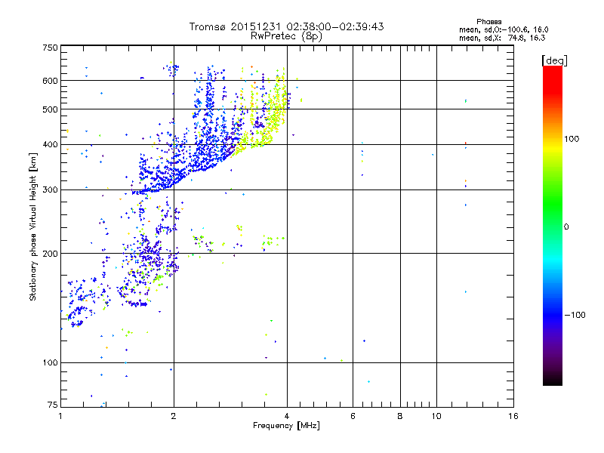Viewport: 604px width, 453px height.
Task: Click the x-axis label '4'
Action: pyautogui.click(x=287, y=416)
